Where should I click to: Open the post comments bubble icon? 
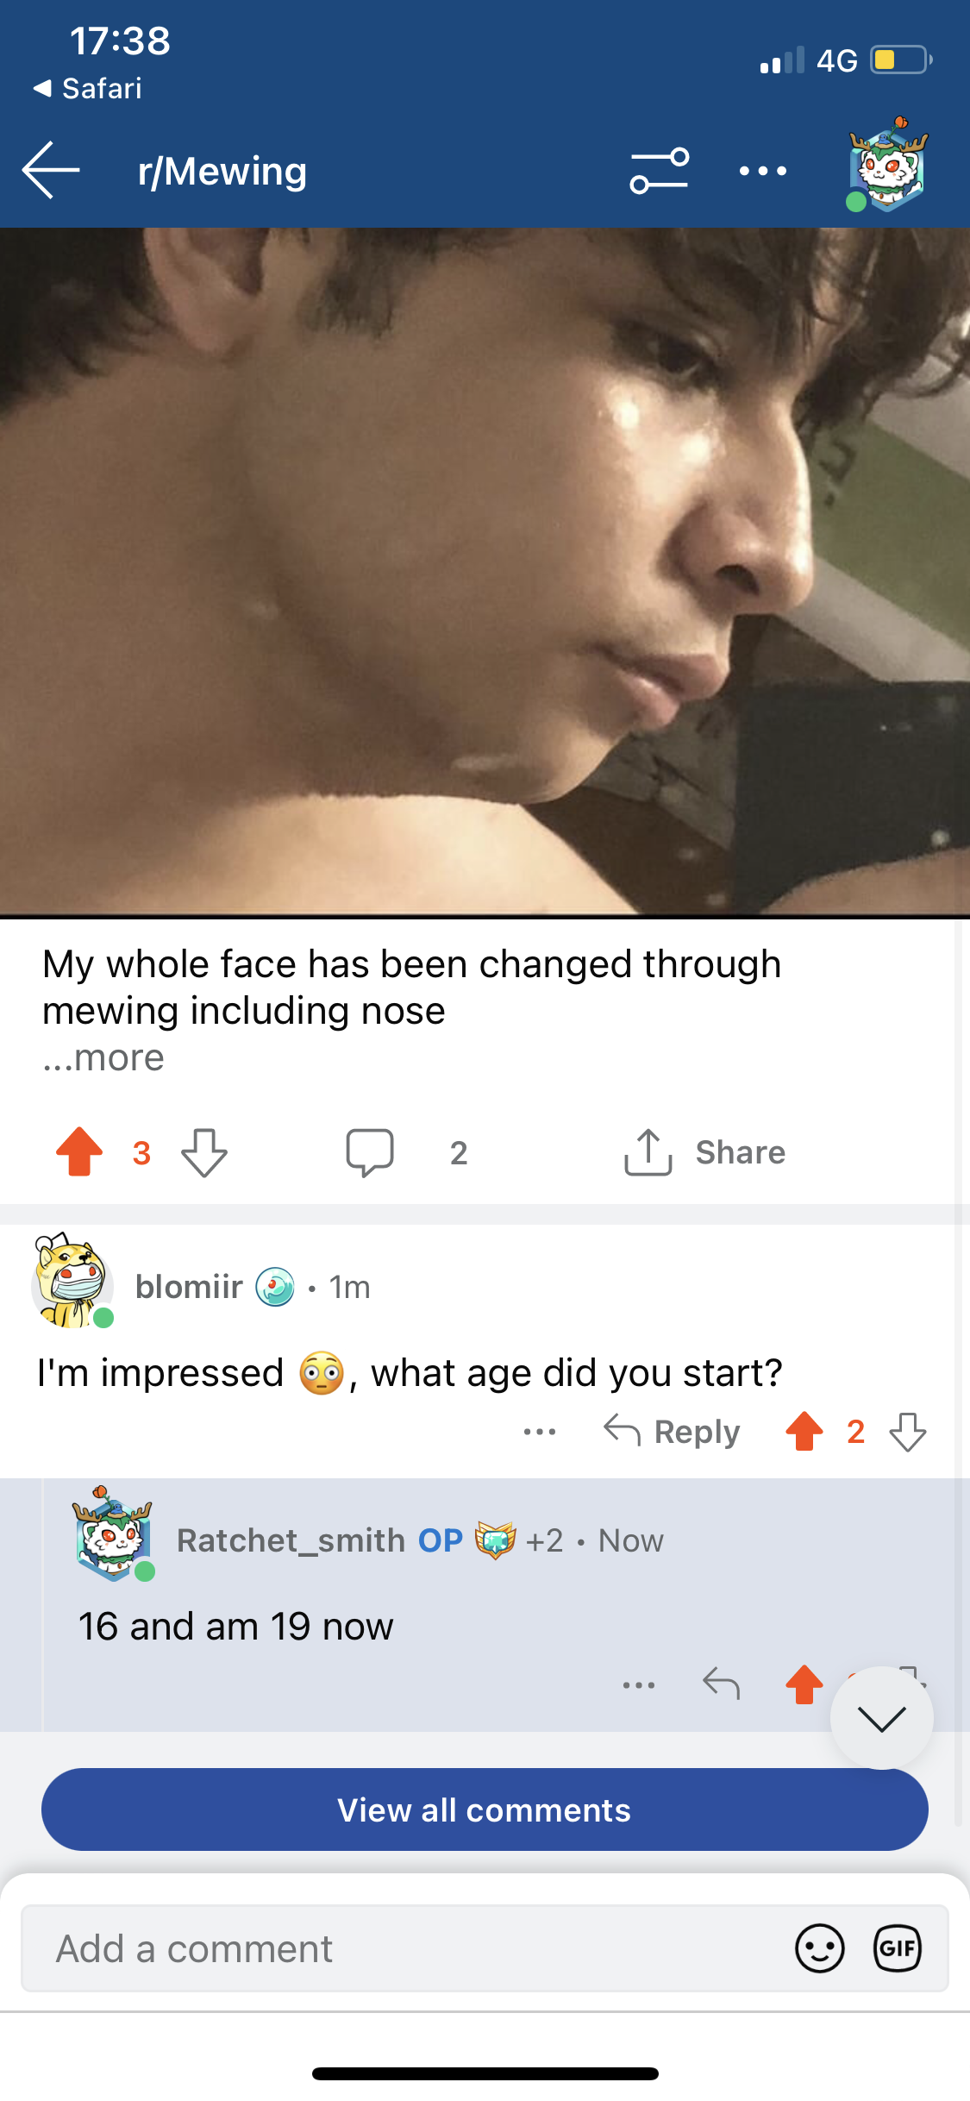370,1152
